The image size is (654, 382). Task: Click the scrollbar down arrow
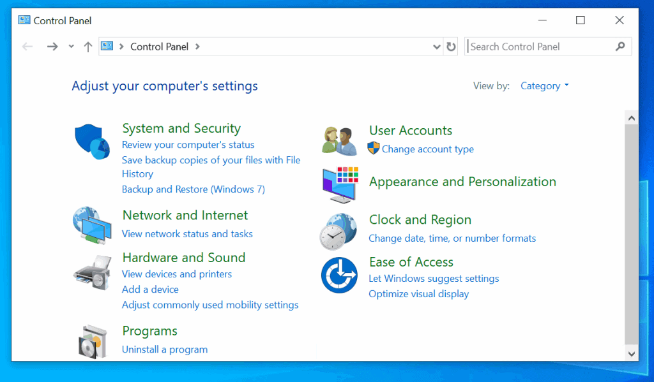click(632, 354)
